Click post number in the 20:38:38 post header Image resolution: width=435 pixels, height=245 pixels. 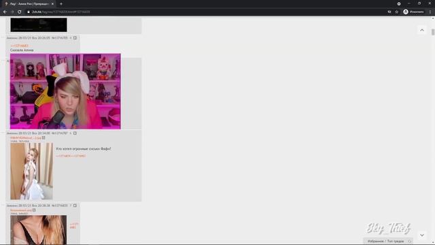[60, 206]
